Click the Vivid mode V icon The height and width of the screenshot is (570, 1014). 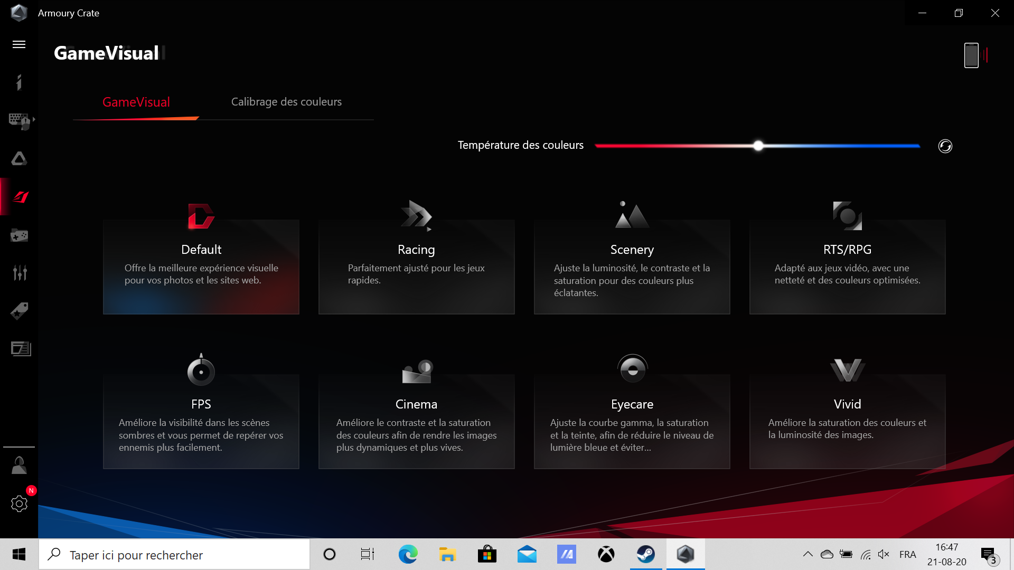pyautogui.click(x=847, y=370)
